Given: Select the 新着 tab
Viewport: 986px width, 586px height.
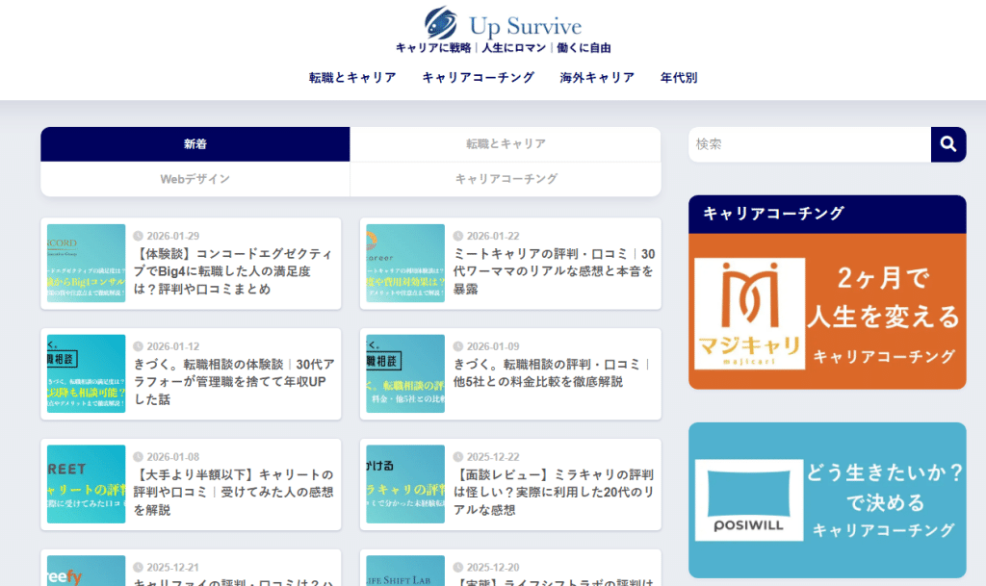Looking at the screenshot, I should [x=195, y=143].
